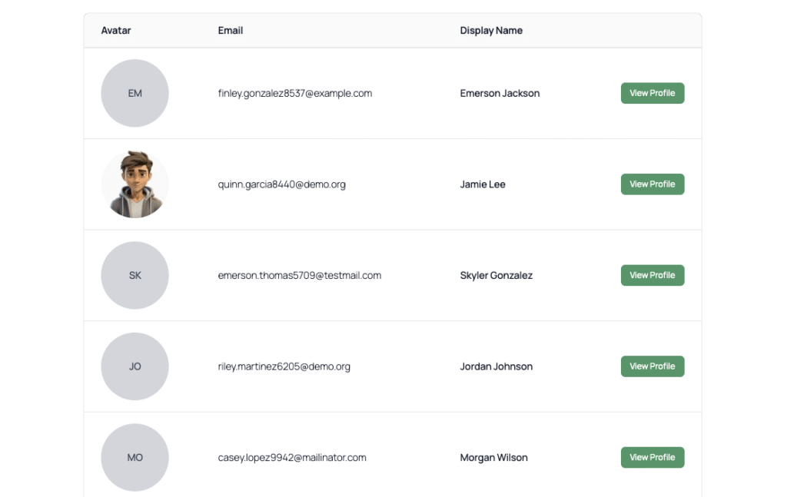The image size is (787, 497).
Task: Click email emerson.thomas5709@testmail.com
Action: 300,275
